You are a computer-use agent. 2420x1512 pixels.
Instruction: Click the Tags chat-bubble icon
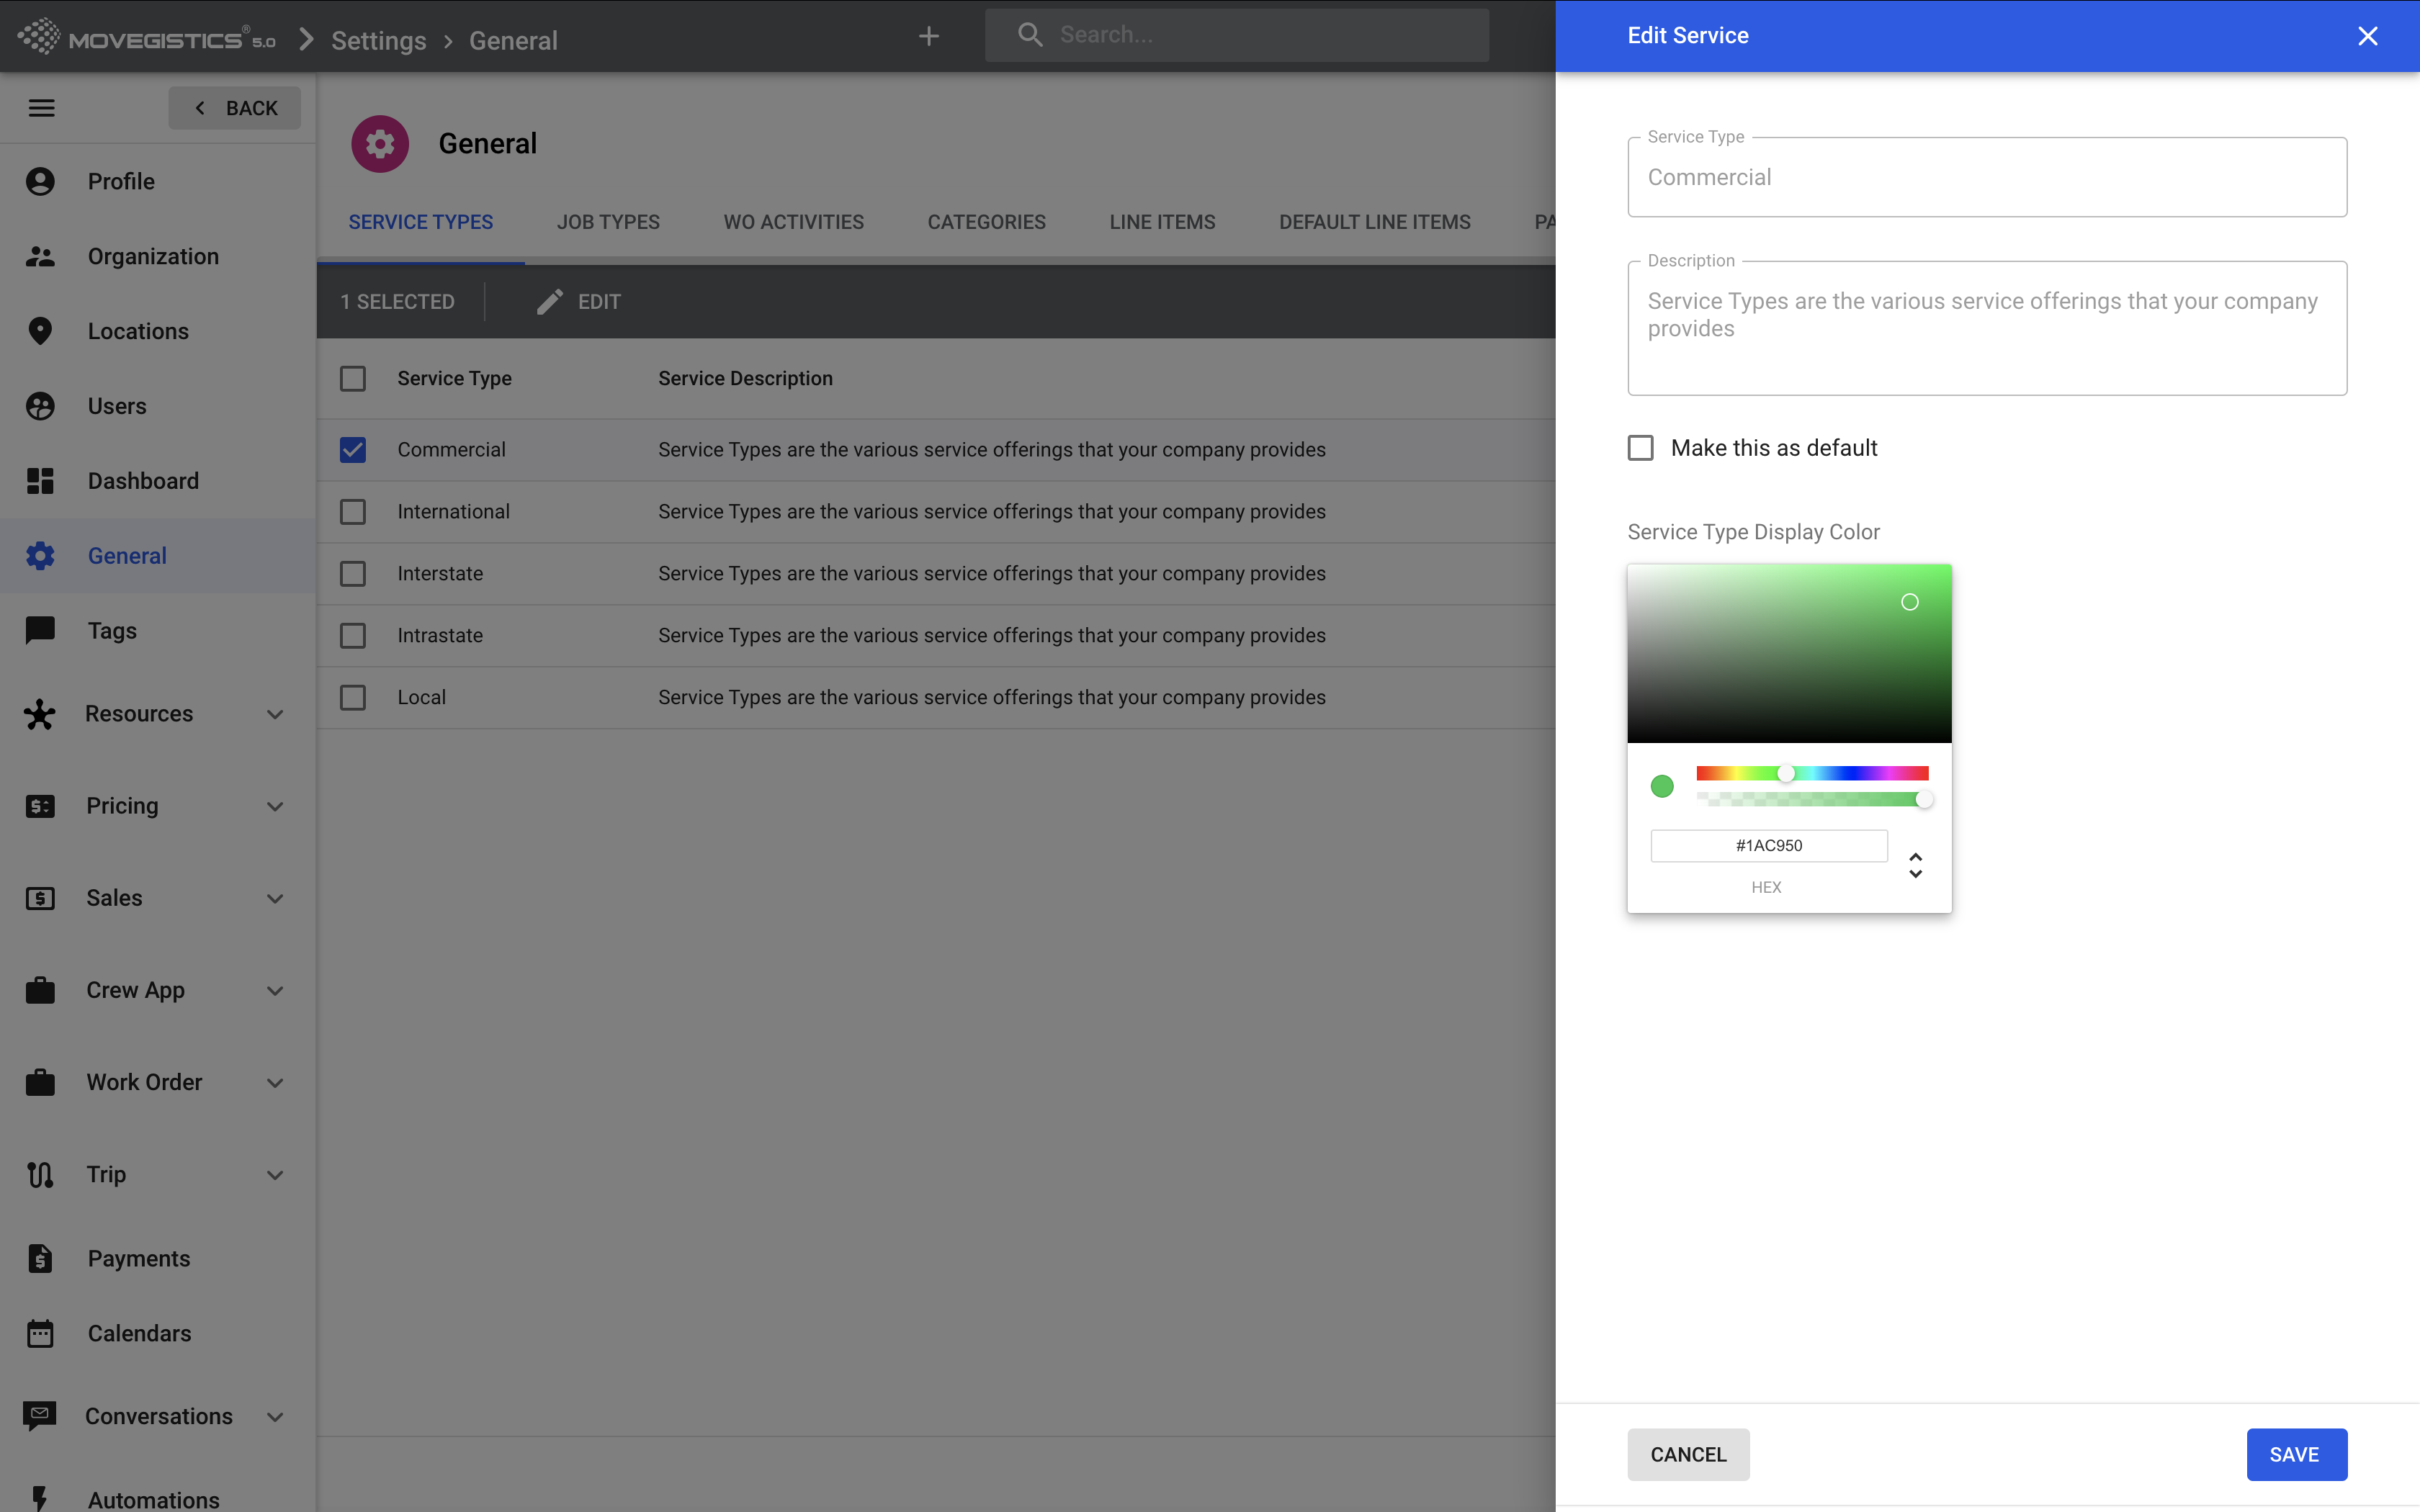(x=40, y=630)
